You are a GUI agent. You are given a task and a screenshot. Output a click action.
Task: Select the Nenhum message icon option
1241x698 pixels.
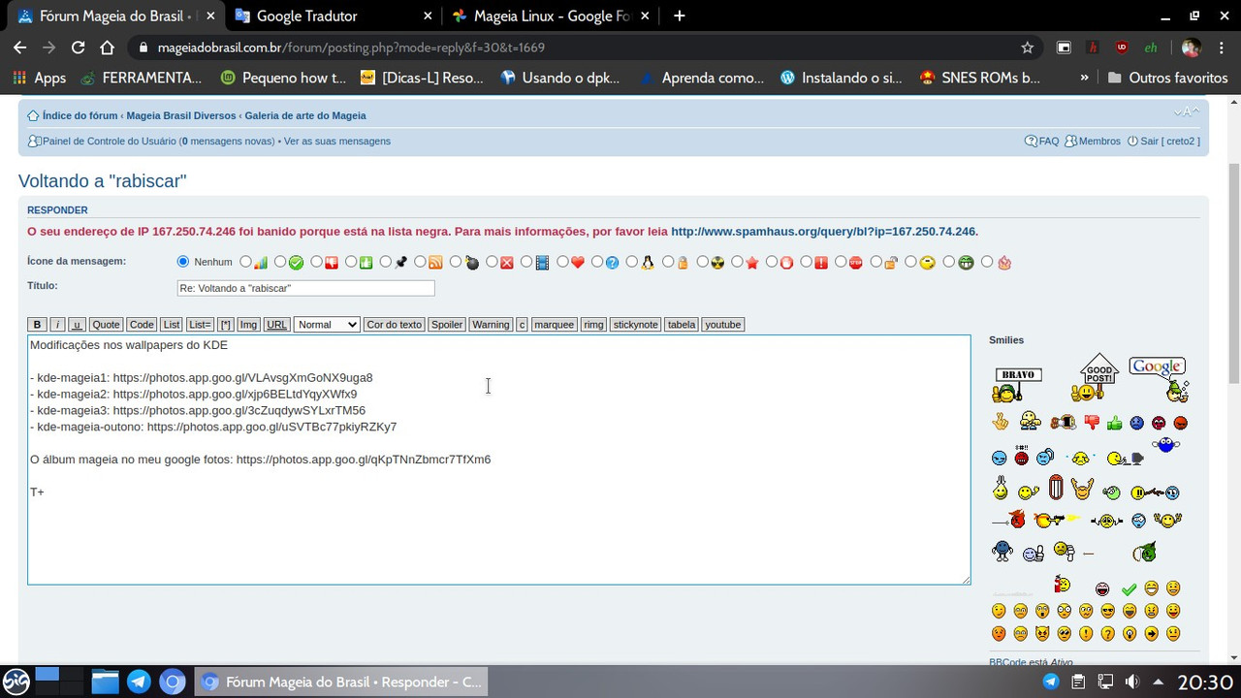(x=183, y=262)
